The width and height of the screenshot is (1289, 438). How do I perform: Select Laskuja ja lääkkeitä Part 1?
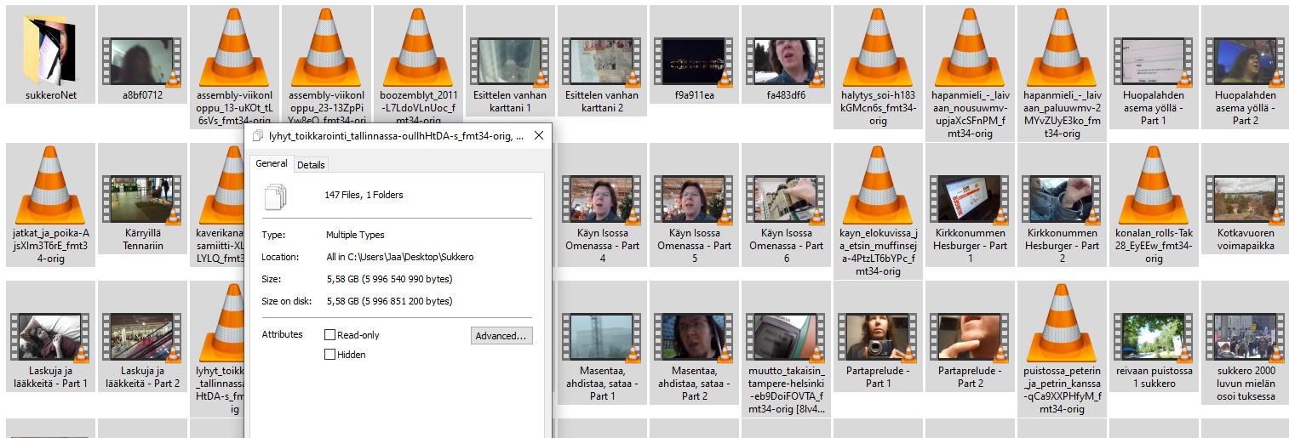pyautogui.click(x=50, y=338)
